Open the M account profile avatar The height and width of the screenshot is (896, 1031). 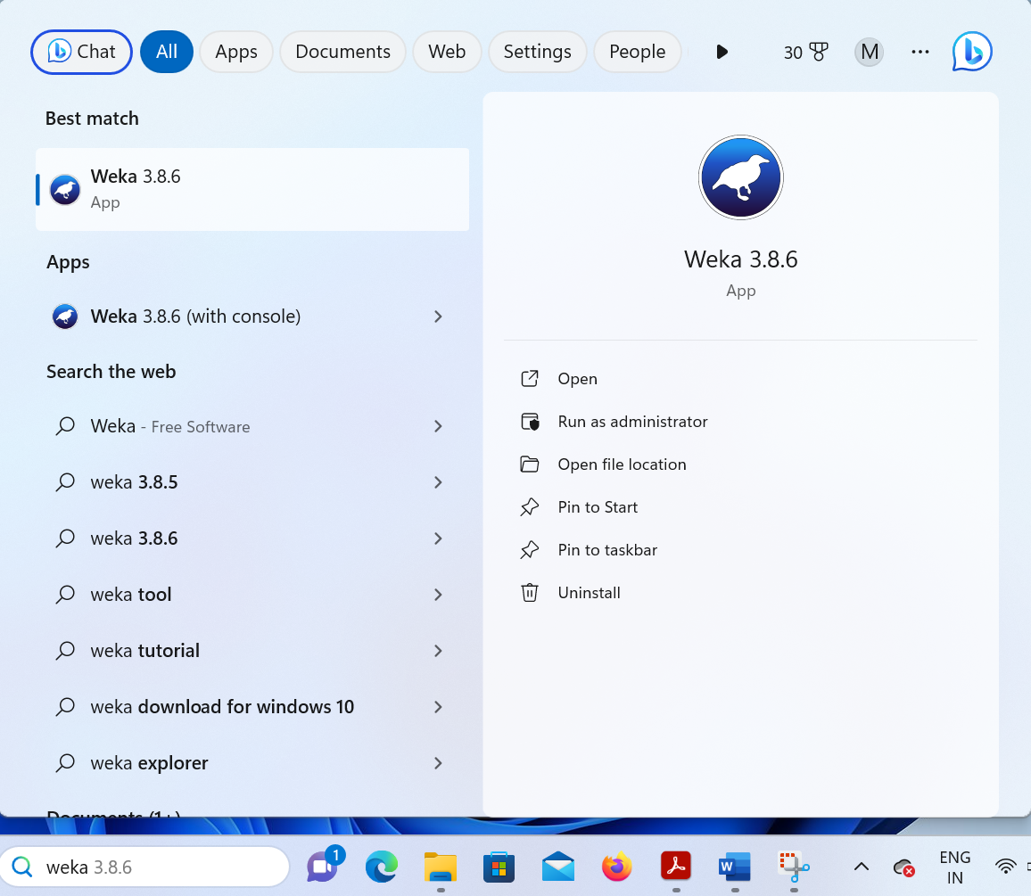[869, 52]
